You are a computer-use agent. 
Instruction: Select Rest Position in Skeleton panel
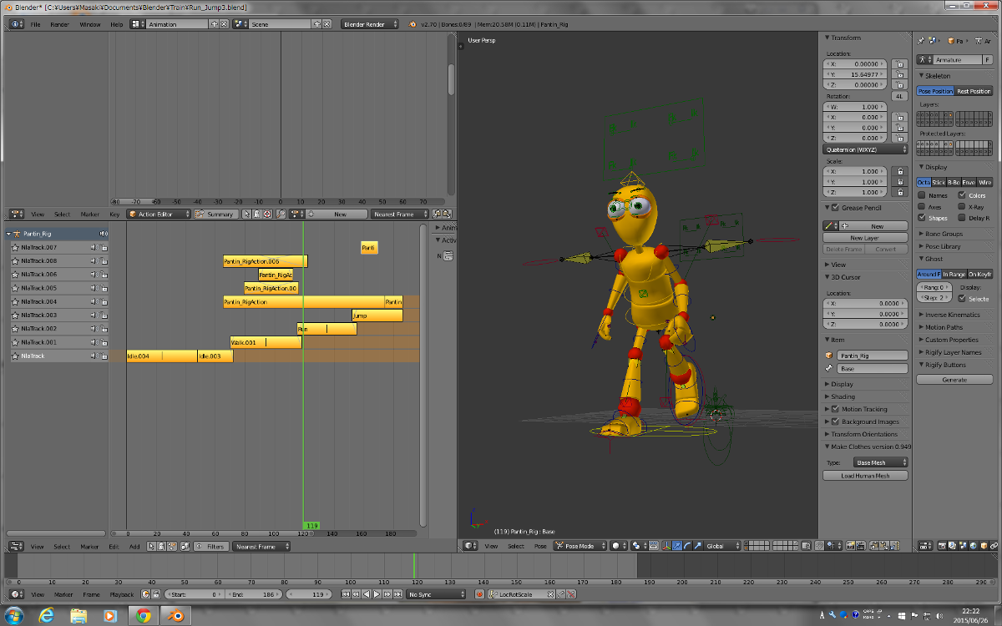[x=974, y=91]
